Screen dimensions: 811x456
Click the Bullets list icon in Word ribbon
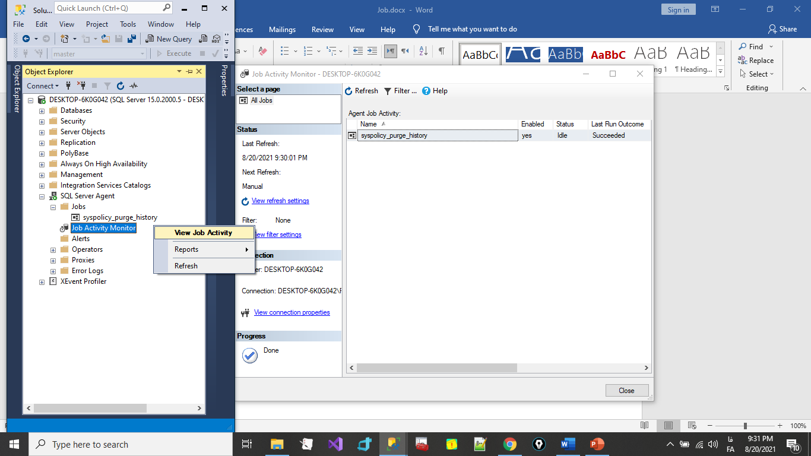(285, 51)
